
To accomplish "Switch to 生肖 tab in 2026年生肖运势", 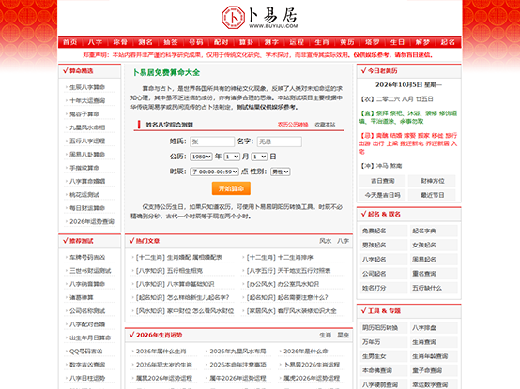I will [x=326, y=335].
